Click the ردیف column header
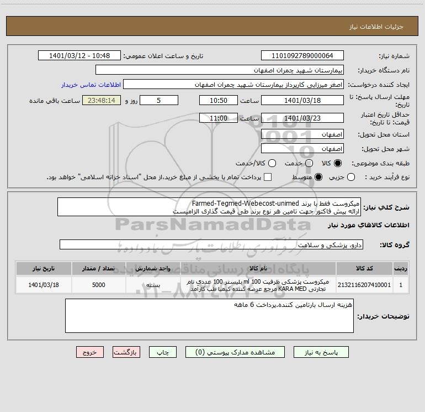 click(401, 268)
